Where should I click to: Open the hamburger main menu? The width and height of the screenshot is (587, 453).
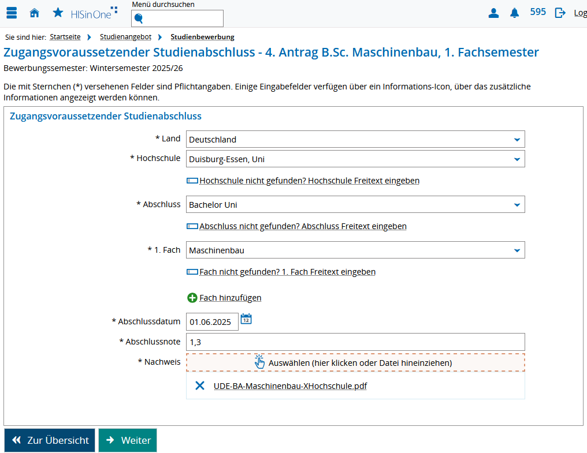(12, 13)
